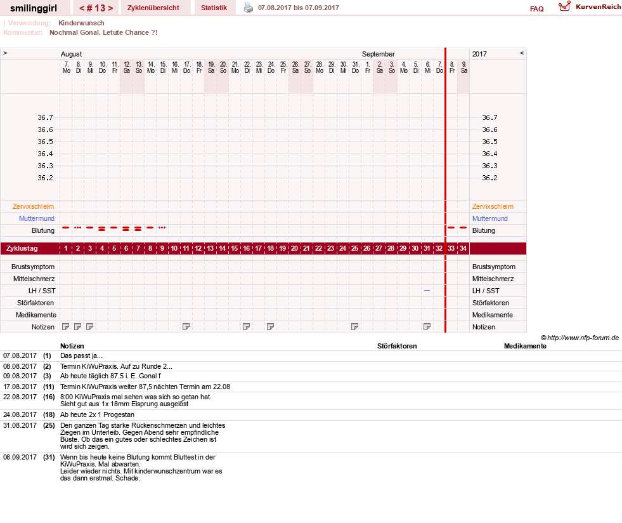The width and height of the screenshot is (622, 523).
Task: Click the spotting dots on cycle day 9
Action: (162, 228)
